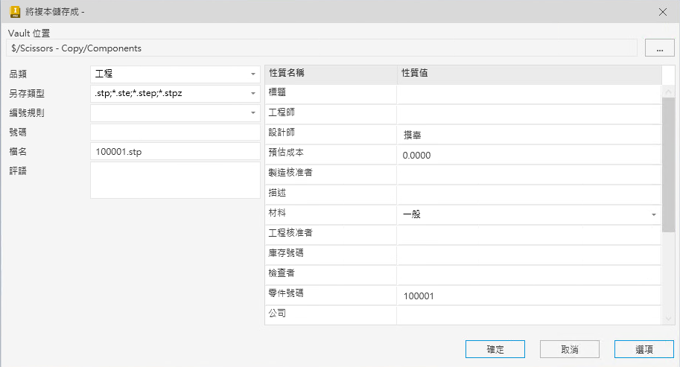The image size is (680, 367).
Task: Click the 零件號碼 part number value
Action: pos(528,296)
